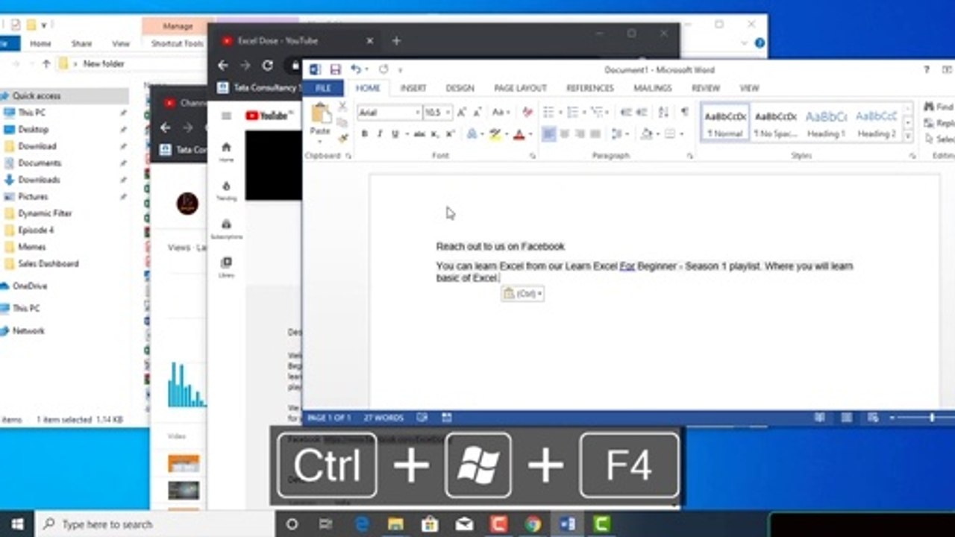Expand the Styles gallery with More arrow
This screenshot has height=537, width=955.
pyautogui.click(x=908, y=136)
